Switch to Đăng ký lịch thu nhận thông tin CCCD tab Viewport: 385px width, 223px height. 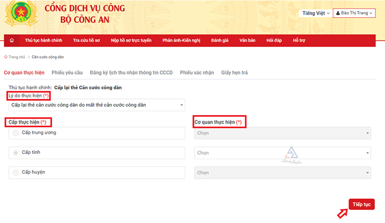click(131, 73)
